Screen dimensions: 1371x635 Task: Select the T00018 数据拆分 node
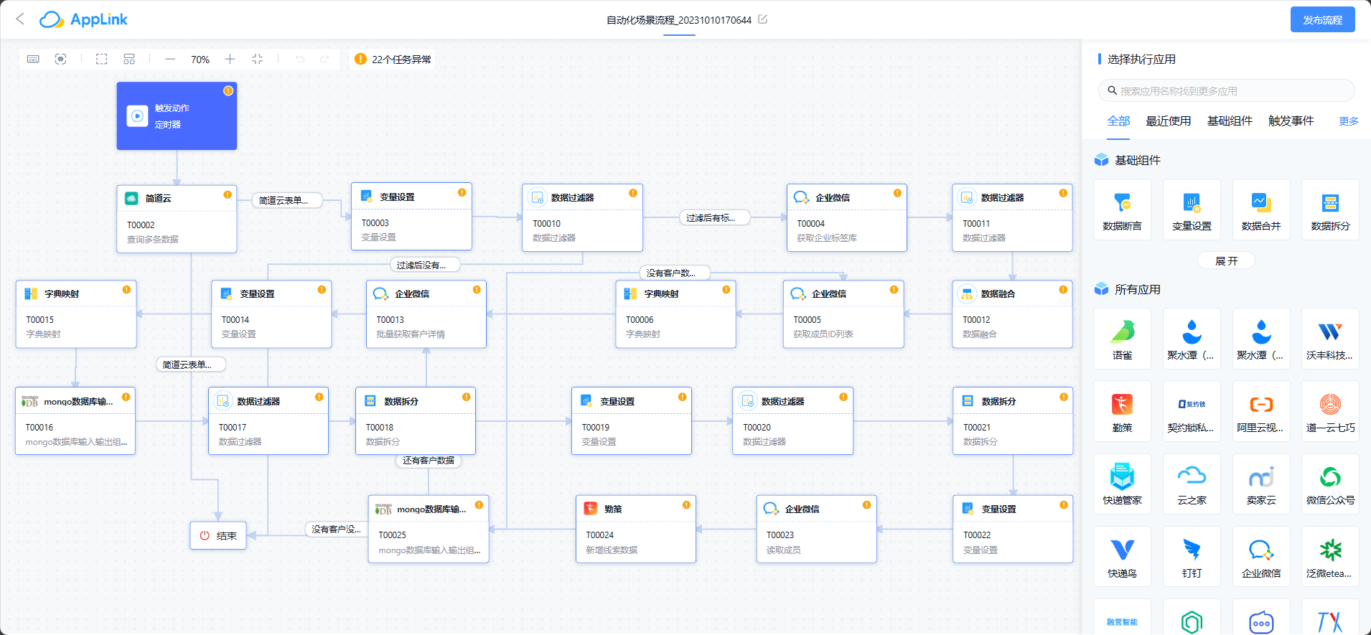[x=416, y=421]
